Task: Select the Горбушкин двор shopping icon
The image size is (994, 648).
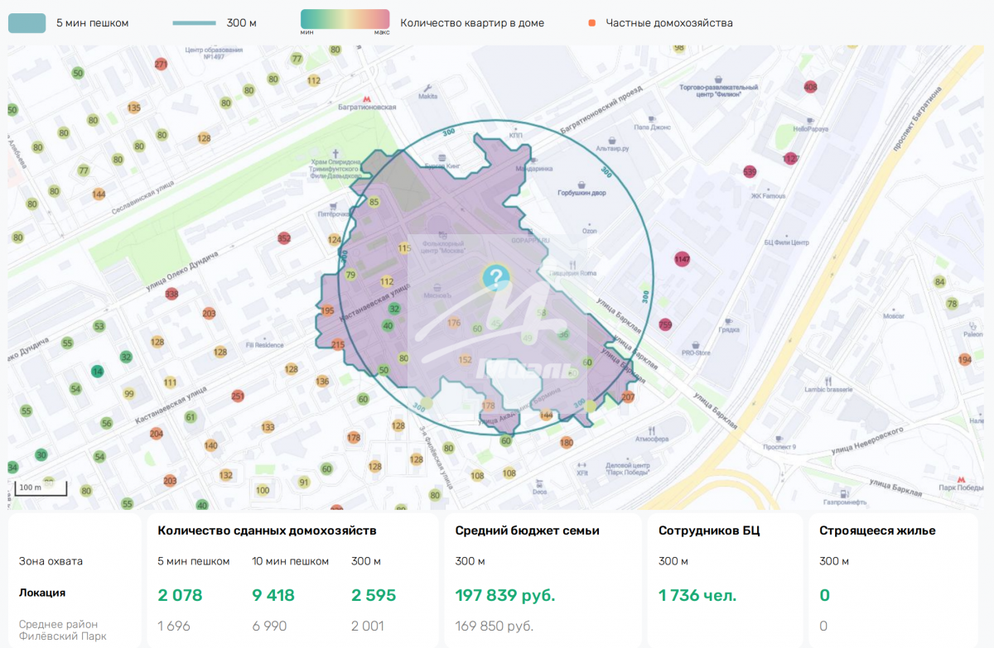Action: point(581,183)
